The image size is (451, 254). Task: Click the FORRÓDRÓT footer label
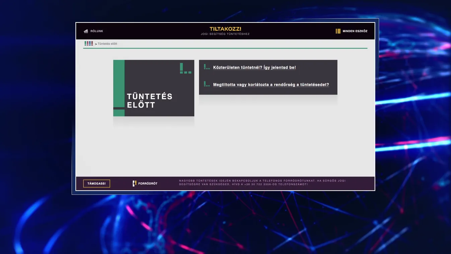[147, 183]
